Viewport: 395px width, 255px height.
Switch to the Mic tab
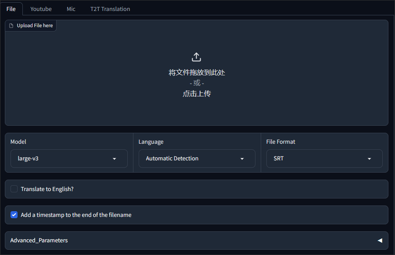(71, 9)
